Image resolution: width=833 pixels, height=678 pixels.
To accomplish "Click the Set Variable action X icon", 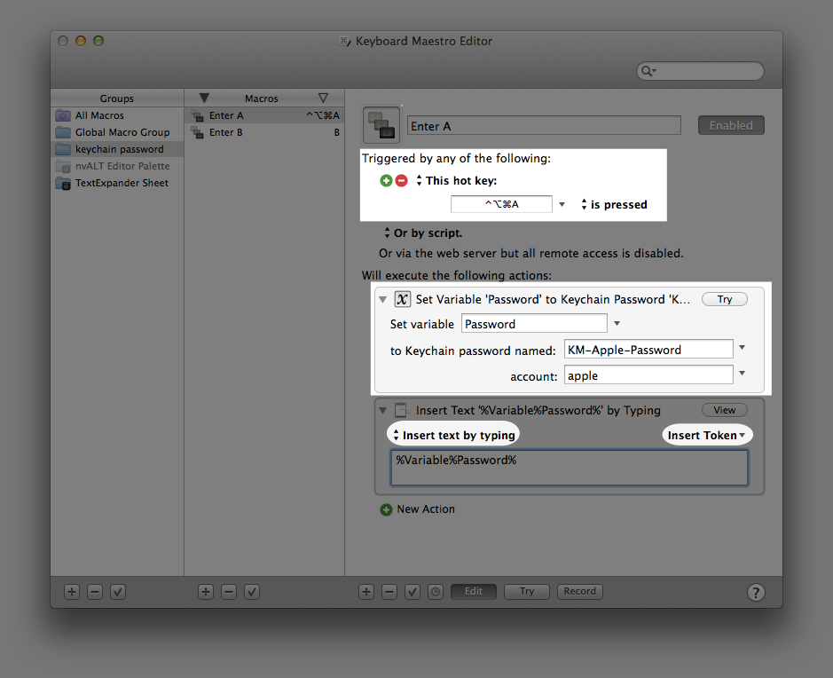I will [x=402, y=299].
